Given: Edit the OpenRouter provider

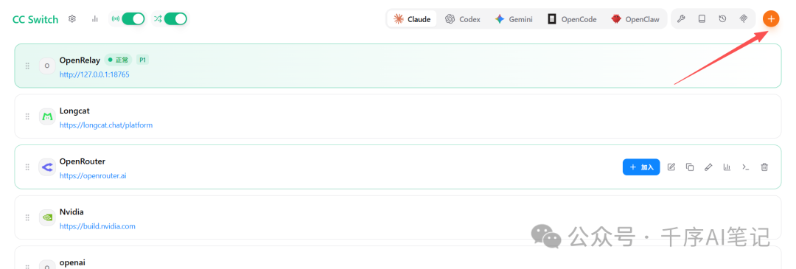Looking at the screenshot, I should coord(671,167).
